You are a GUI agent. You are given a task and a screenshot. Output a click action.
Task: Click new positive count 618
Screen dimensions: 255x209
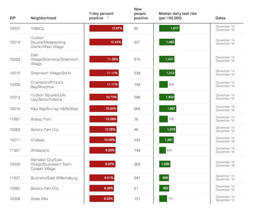coord(137,59)
